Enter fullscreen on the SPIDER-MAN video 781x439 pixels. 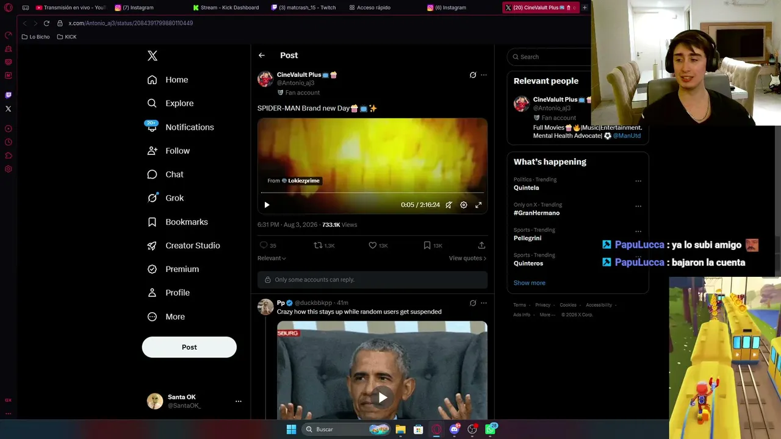point(478,205)
